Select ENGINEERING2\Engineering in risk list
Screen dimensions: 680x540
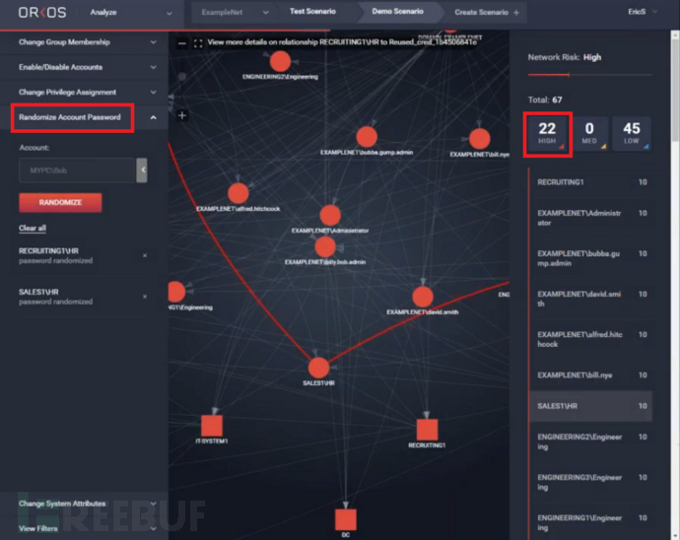pos(591,441)
